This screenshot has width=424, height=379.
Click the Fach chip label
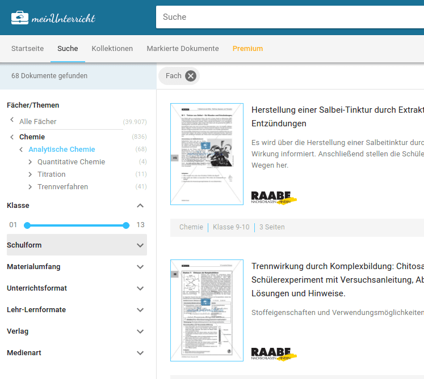click(x=173, y=76)
